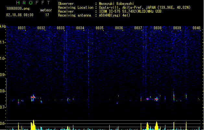The width and height of the screenshot is (204, 130).
Task: Click the 0.7 kHz axis label
Action: [x=3, y=107]
